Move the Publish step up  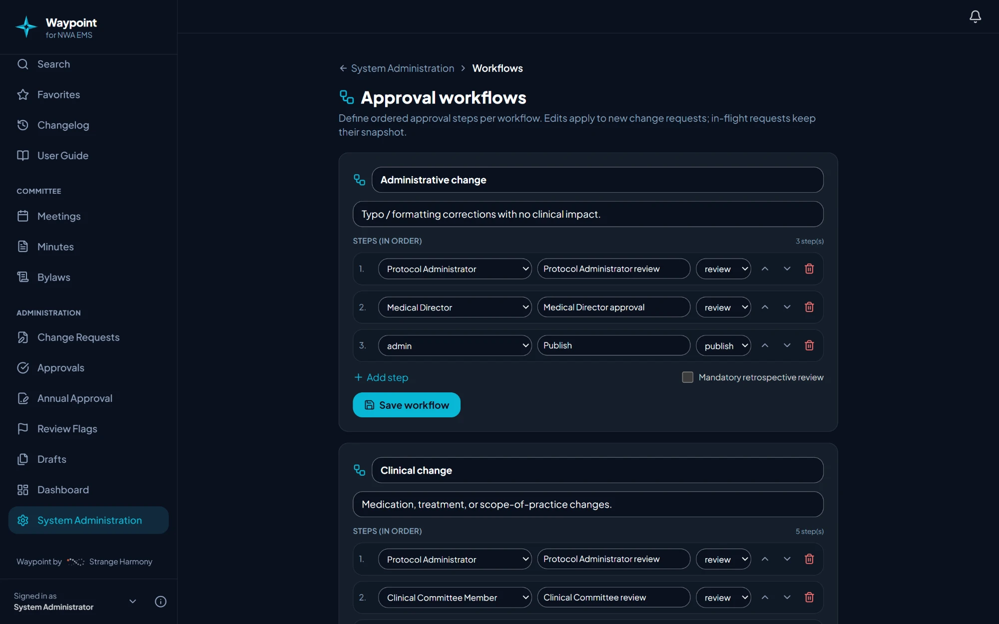point(765,345)
